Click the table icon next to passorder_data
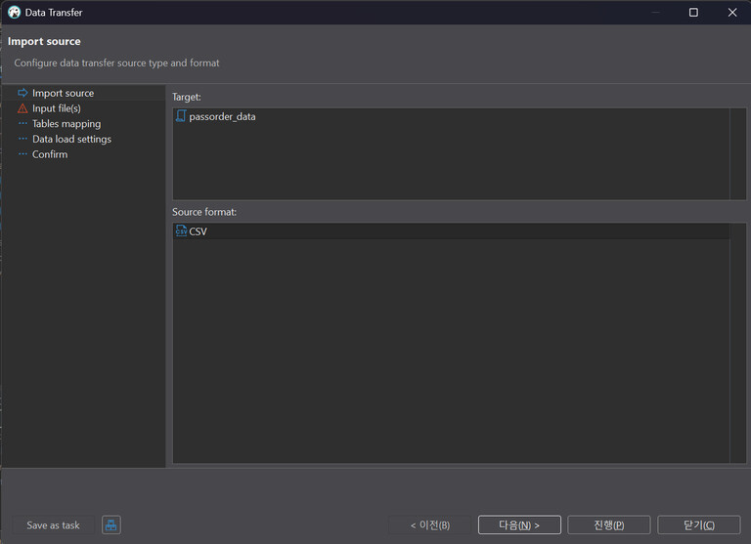The width and height of the screenshot is (751, 544). point(181,116)
